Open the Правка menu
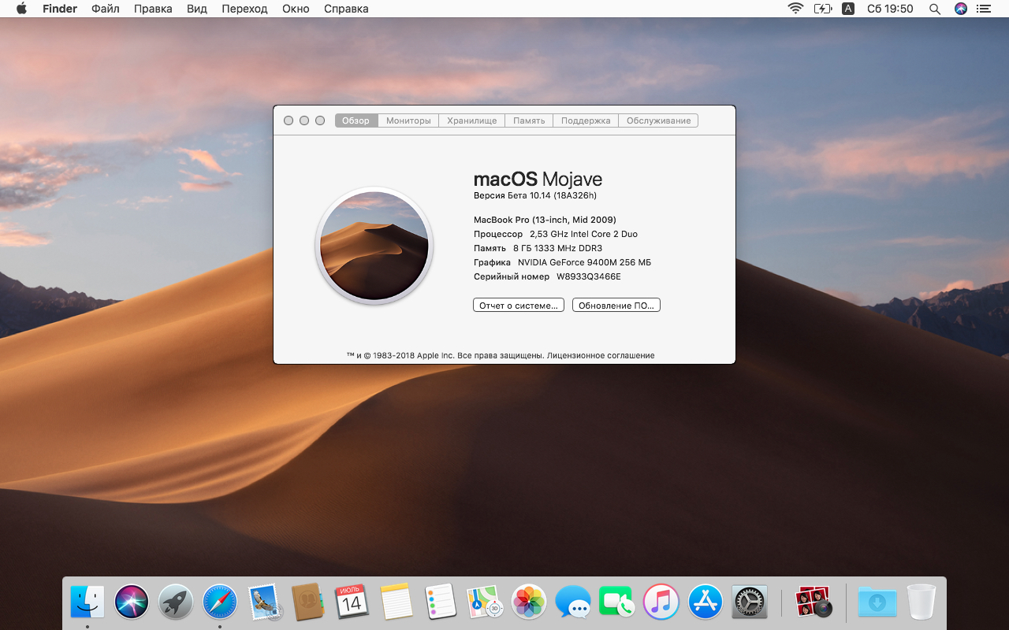 point(153,9)
